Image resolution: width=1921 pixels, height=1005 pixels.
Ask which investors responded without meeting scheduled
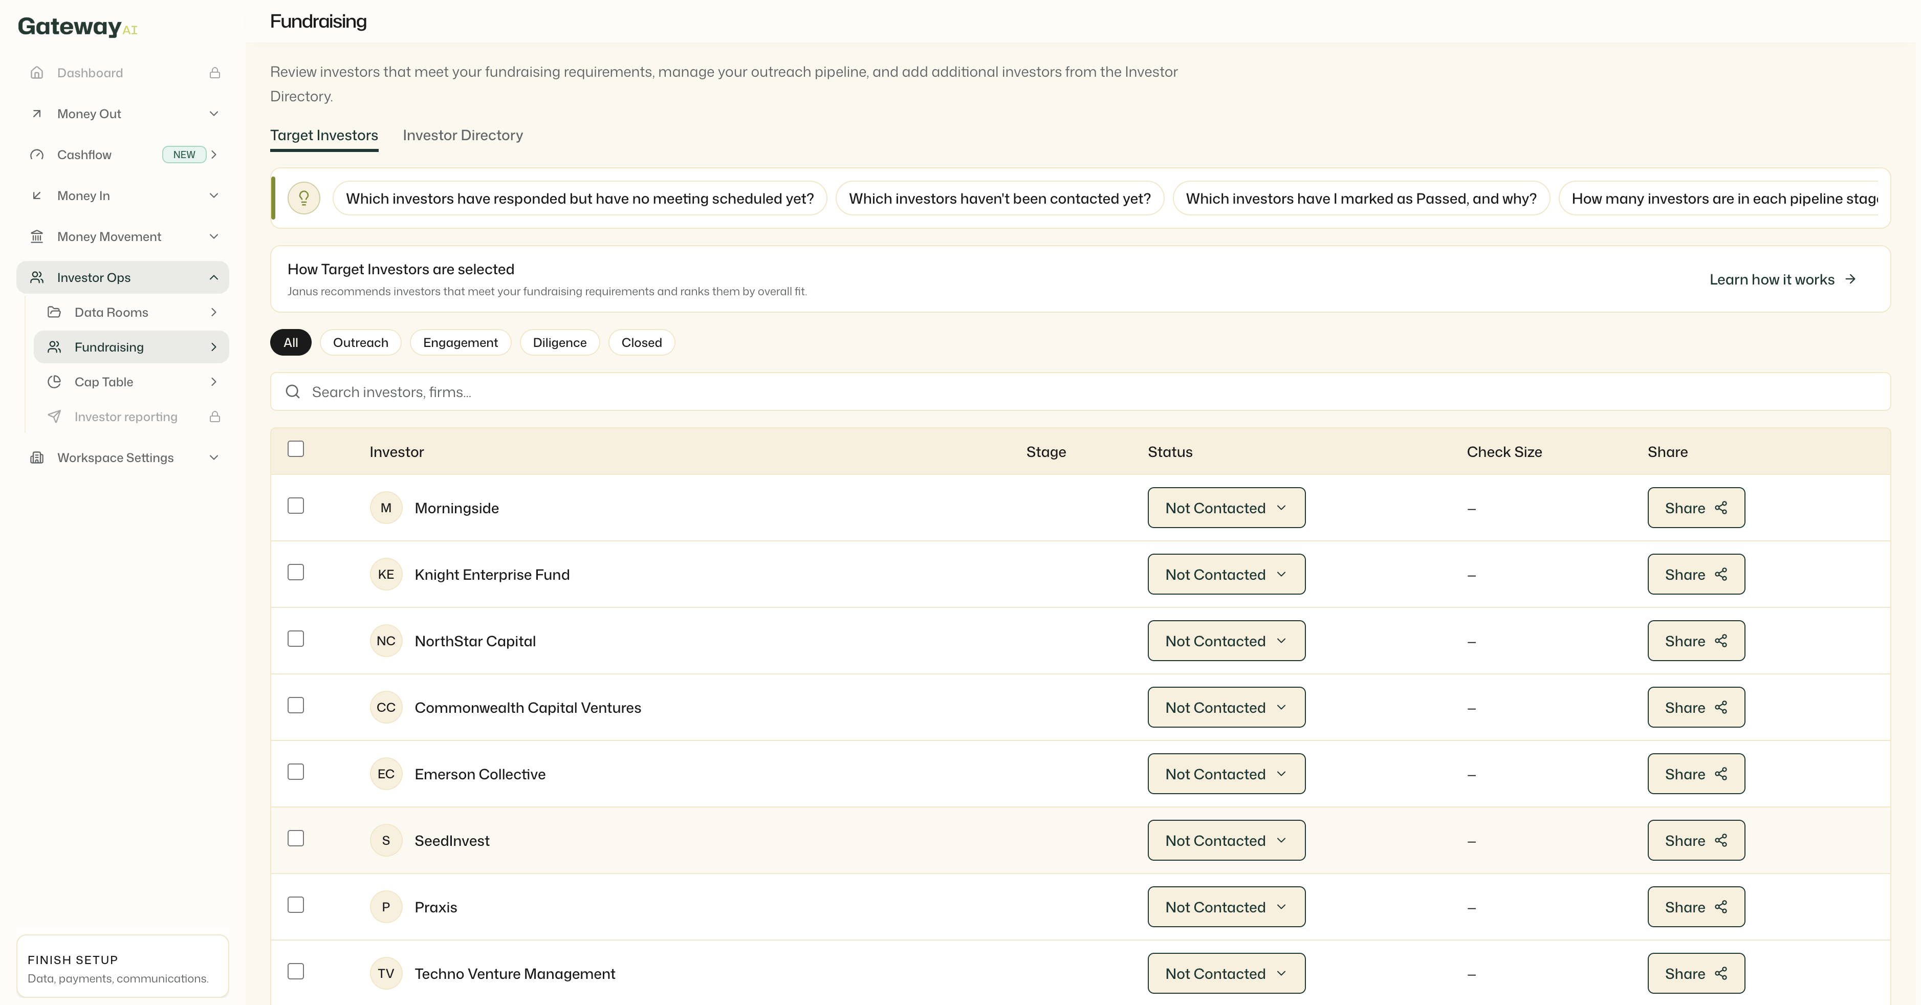click(x=579, y=199)
